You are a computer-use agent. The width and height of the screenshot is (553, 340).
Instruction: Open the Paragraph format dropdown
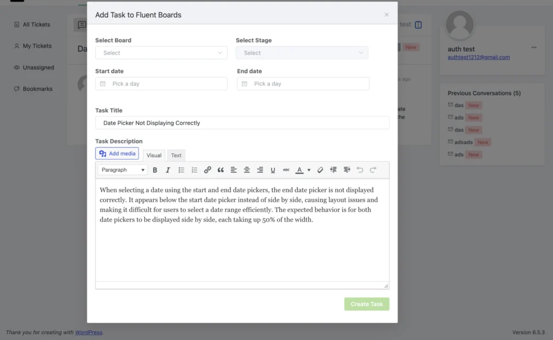pyautogui.click(x=123, y=170)
